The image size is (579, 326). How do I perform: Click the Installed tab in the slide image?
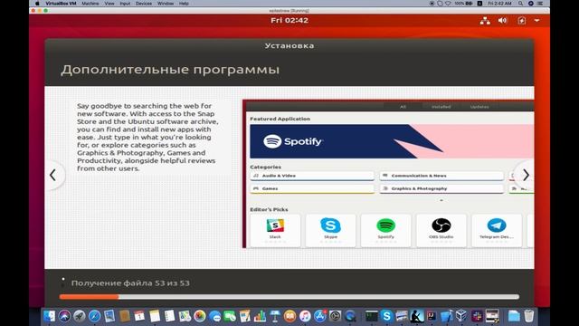(x=441, y=107)
